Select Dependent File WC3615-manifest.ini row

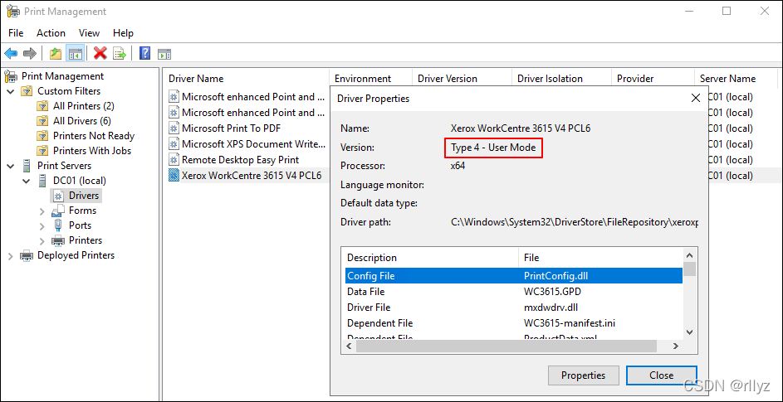pyautogui.click(x=512, y=323)
